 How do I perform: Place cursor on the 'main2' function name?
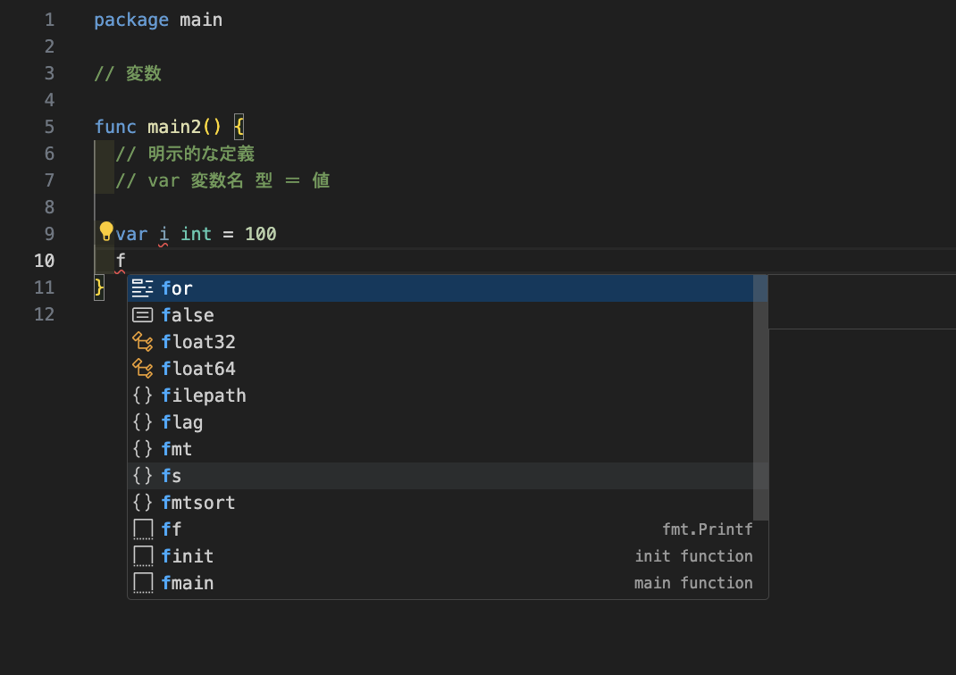pos(173,127)
